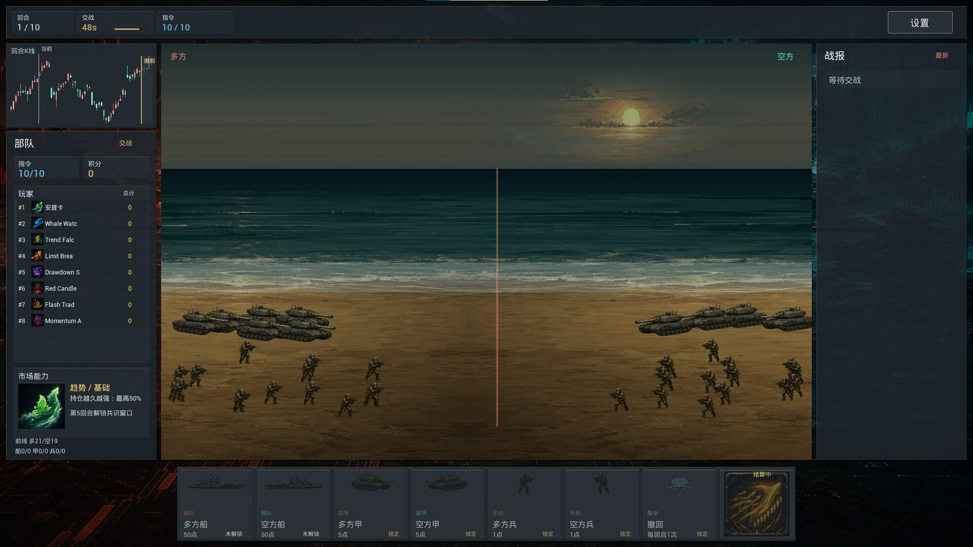Click the 趋势 market ability green artwork
Screen dimensions: 973x547
[x=42, y=406]
